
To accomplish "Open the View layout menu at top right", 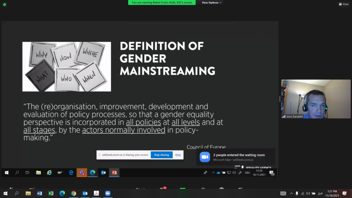I will pyautogui.click(x=343, y=4).
